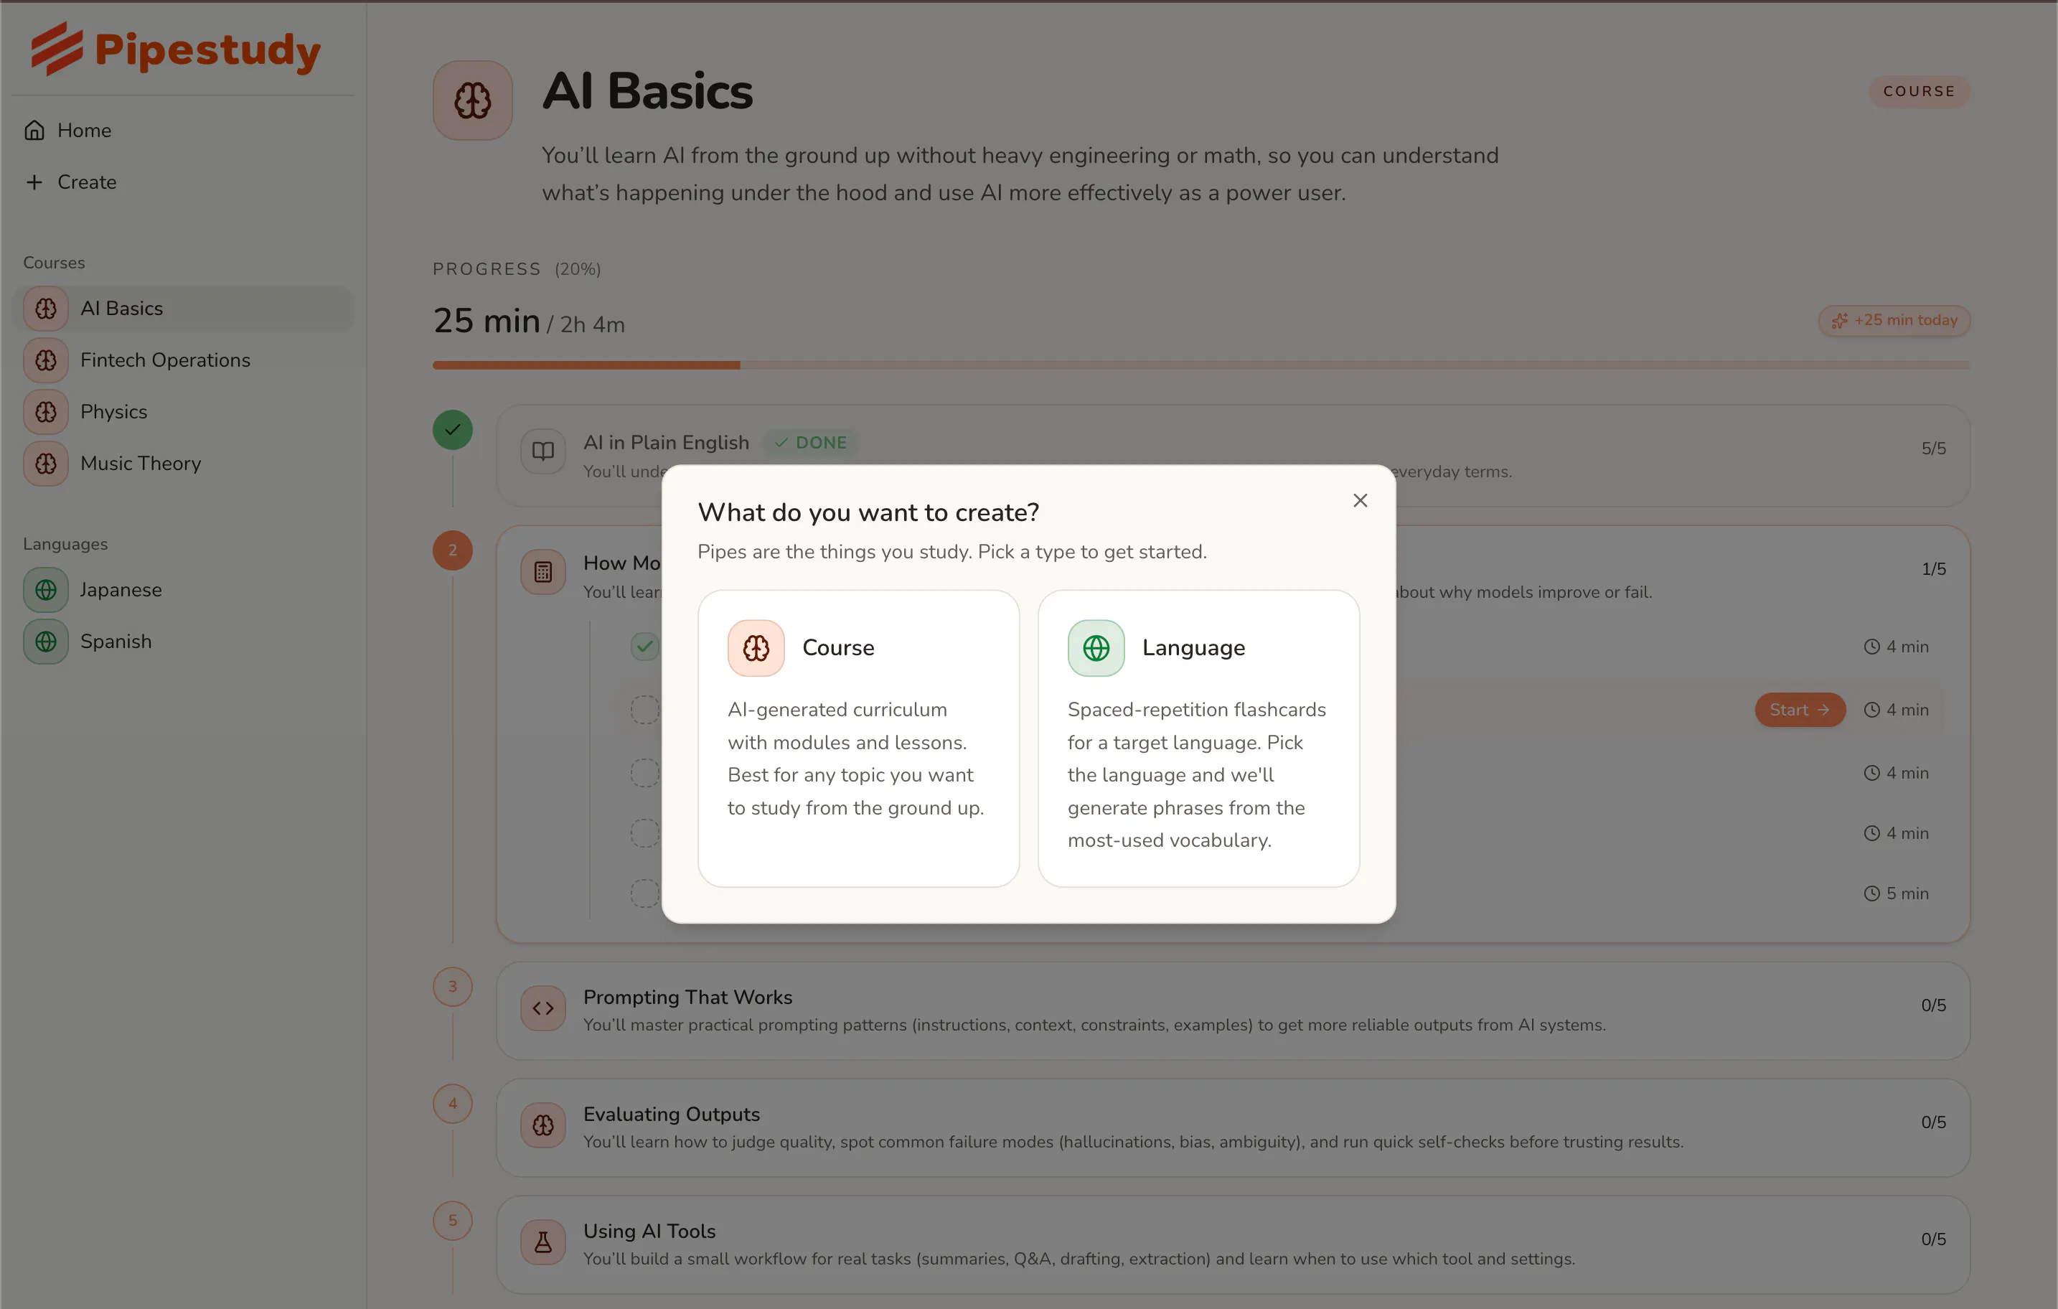
Task: Click the green completed checkmark circle
Action: [x=452, y=429]
